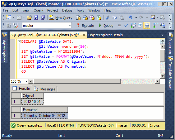Expand the active documents tab list arrow
Viewport: 175px width, 140px height.
[x=162, y=35]
